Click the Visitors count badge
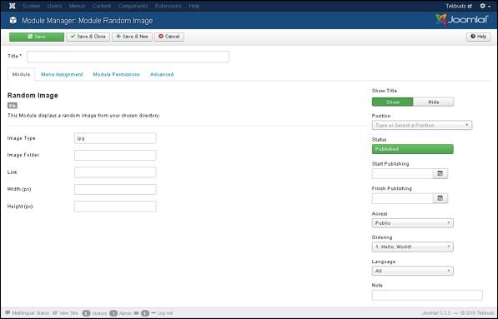The image size is (498, 319). click(x=86, y=313)
